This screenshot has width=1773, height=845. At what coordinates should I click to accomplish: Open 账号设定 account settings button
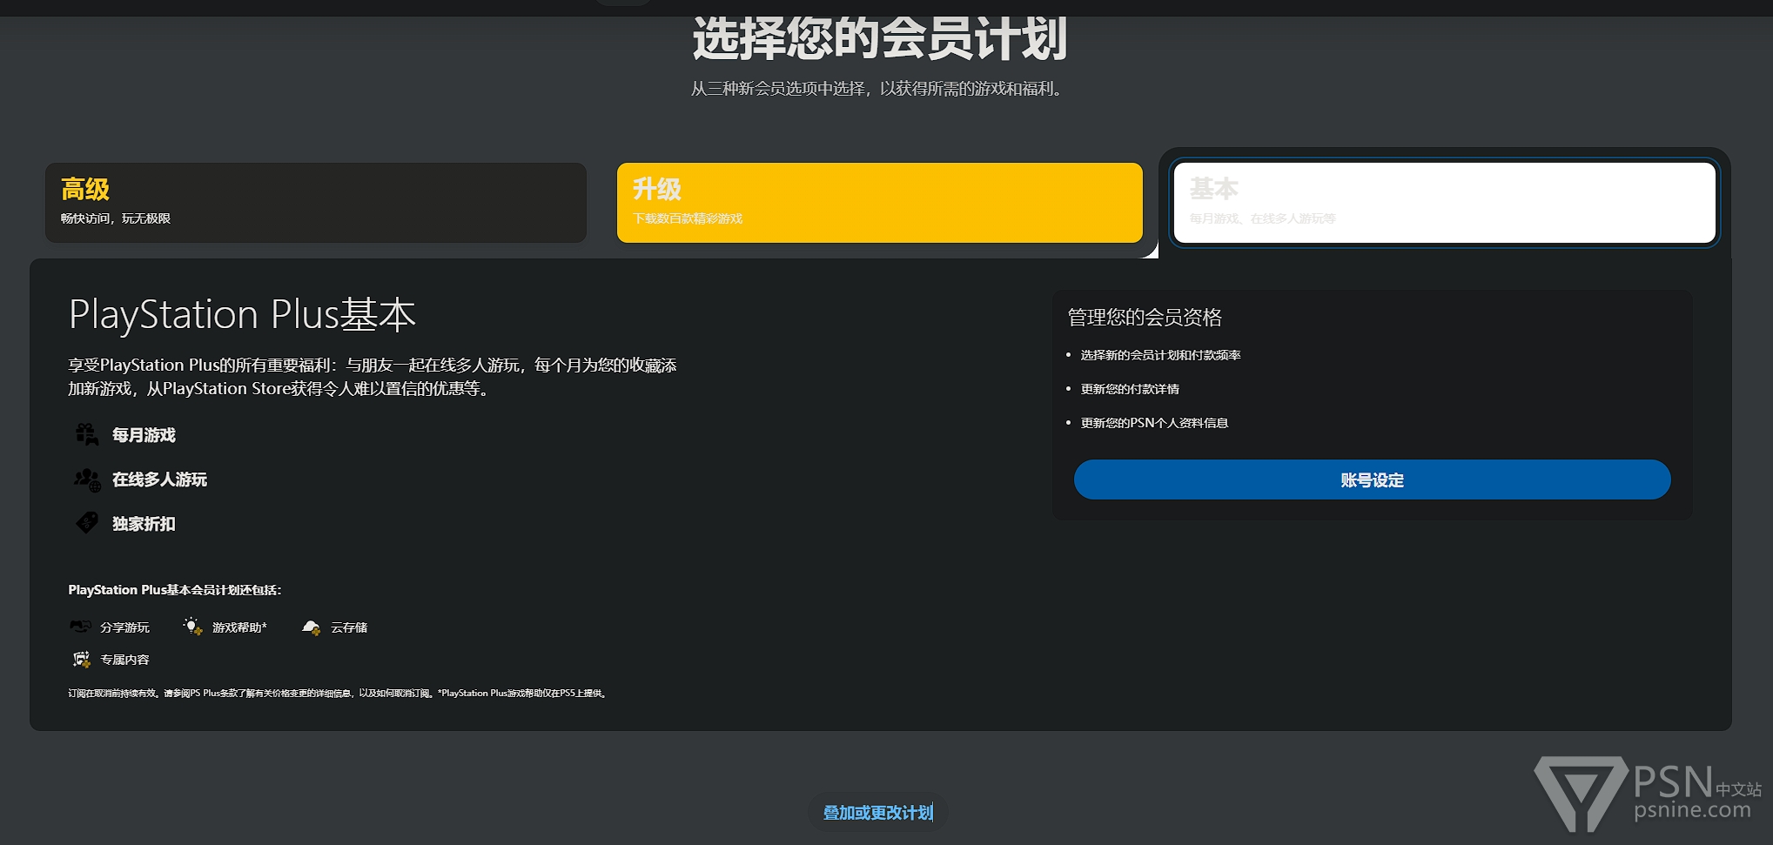1372,480
